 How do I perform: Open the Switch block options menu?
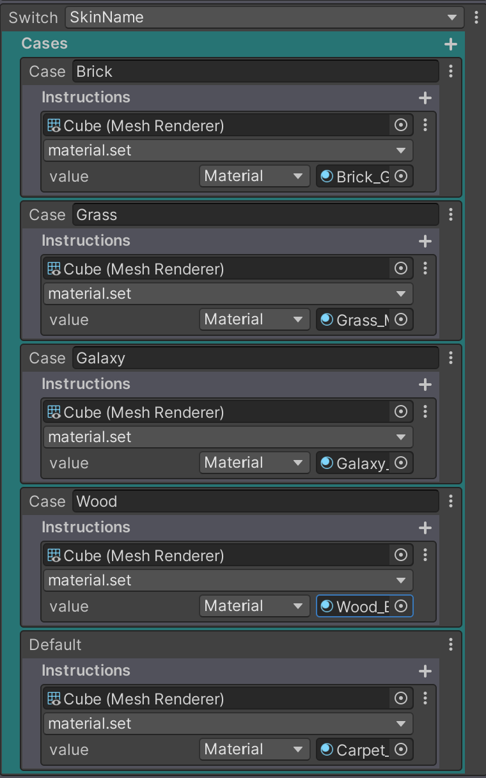(476, 18)
